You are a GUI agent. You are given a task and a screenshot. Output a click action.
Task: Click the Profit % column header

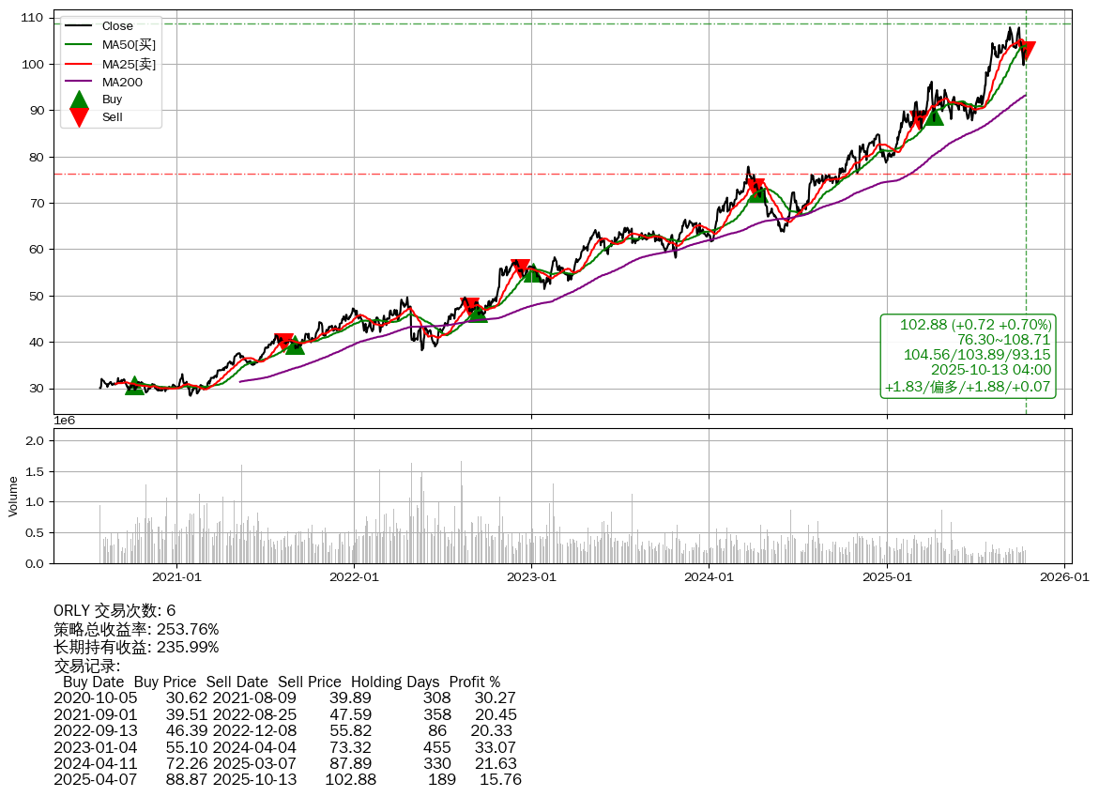tap(474, 682)
